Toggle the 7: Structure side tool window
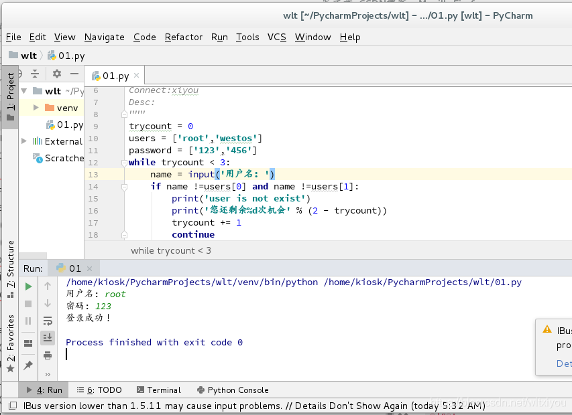Screen dimensions: 572x415 point(11,269)
